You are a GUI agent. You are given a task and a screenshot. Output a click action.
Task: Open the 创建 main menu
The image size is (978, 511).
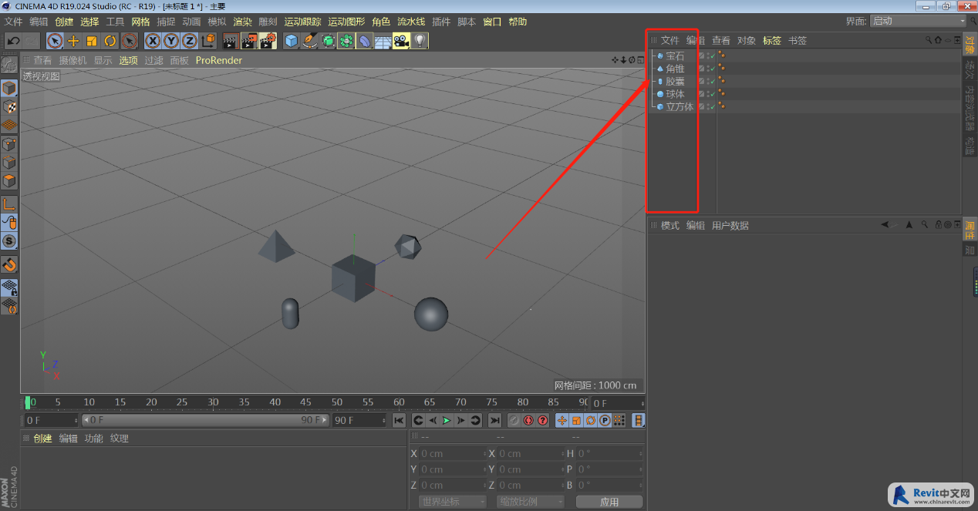click(x=64, y=22)
